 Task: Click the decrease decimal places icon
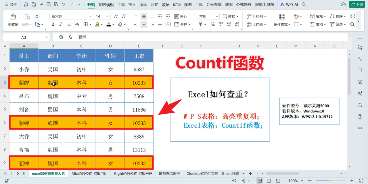(237, 24)
